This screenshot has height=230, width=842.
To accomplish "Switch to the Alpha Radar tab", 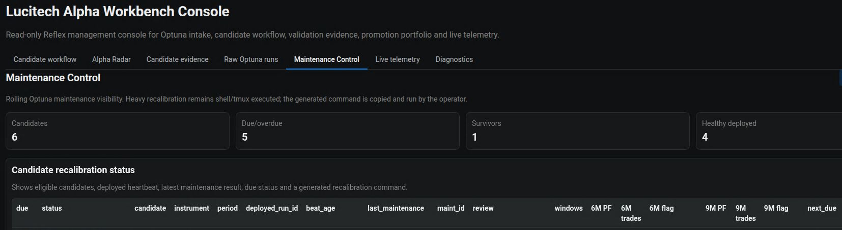I will coord(111,59).
